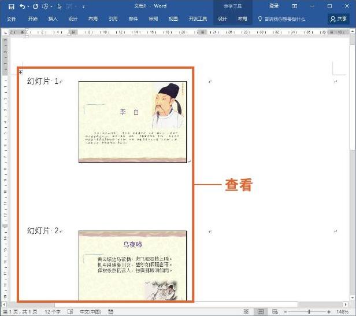356x316 pixels.
Task: Click the Touch/Mouse mode icon
Action: click(45, 6)
